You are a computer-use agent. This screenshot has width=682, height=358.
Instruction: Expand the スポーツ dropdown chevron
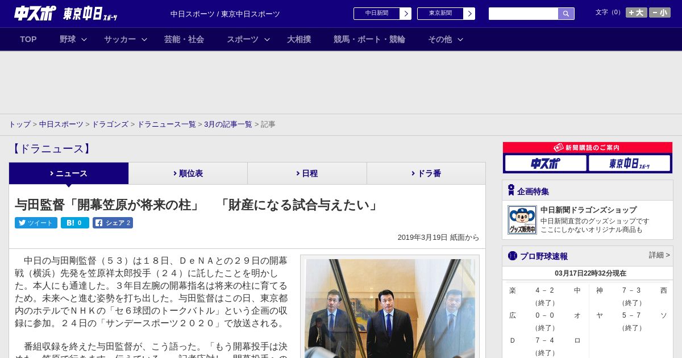[x=267, y=39]
